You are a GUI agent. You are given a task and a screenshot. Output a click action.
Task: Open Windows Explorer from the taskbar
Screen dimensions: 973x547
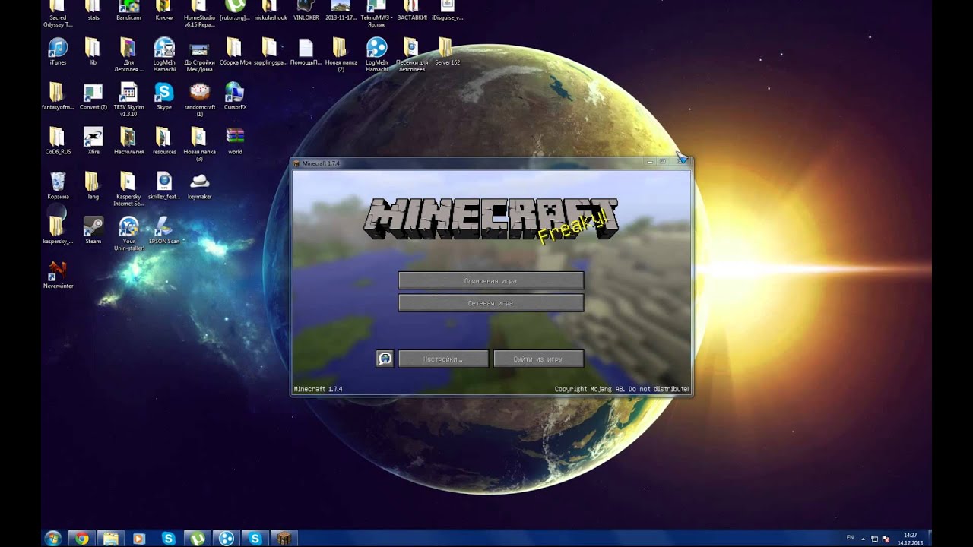point(111,539)
